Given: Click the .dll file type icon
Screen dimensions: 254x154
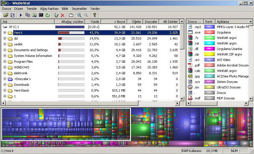Looking at the screenshot, I should click(x=190, y=49).
